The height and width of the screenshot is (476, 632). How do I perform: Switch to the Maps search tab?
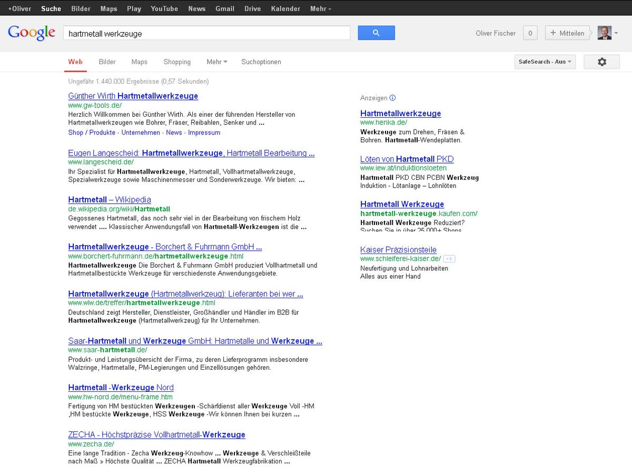click(x=139, y=62)
